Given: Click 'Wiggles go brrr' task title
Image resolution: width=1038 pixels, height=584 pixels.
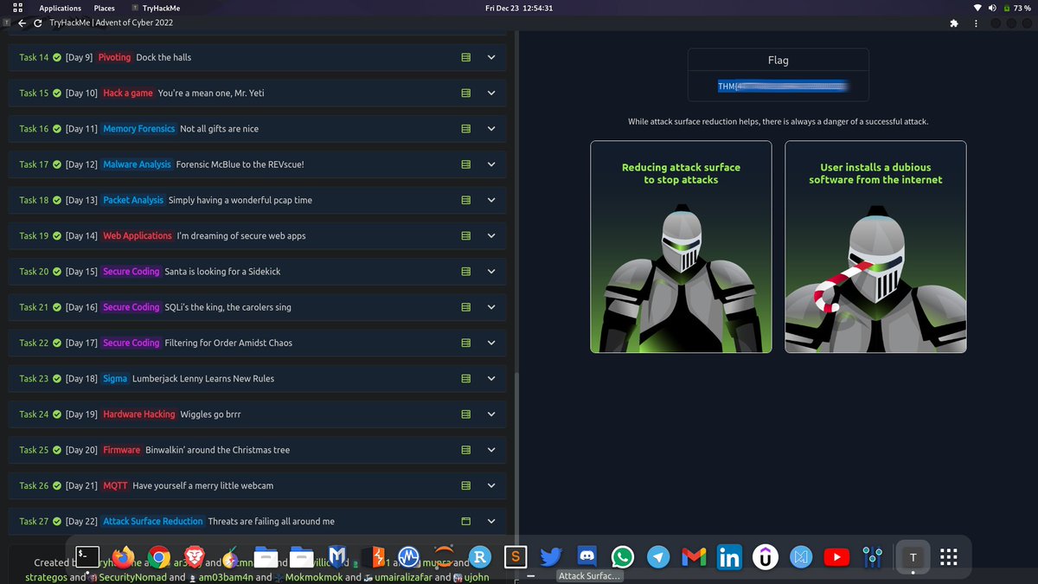Looking at the screenshot, I should (x=210, y=414).
